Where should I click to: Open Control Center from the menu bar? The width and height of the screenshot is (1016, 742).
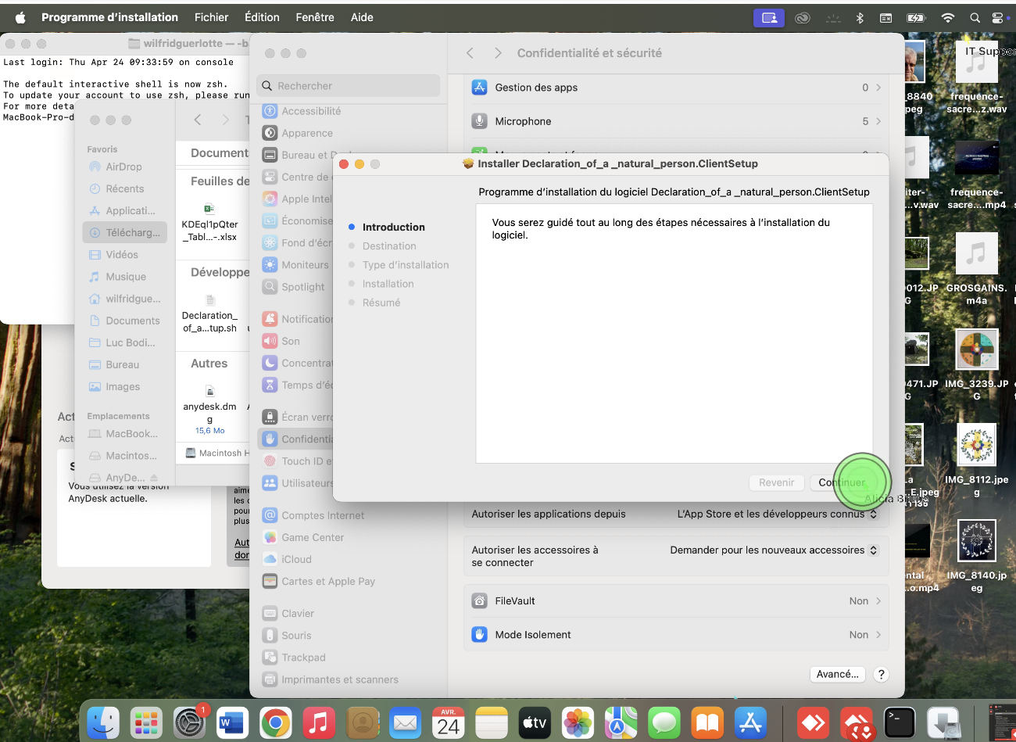[997, 17]
